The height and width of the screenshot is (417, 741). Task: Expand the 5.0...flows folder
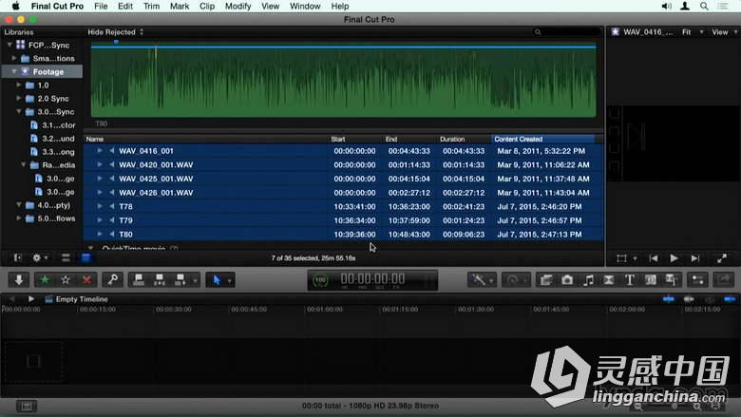coord(19,218)
